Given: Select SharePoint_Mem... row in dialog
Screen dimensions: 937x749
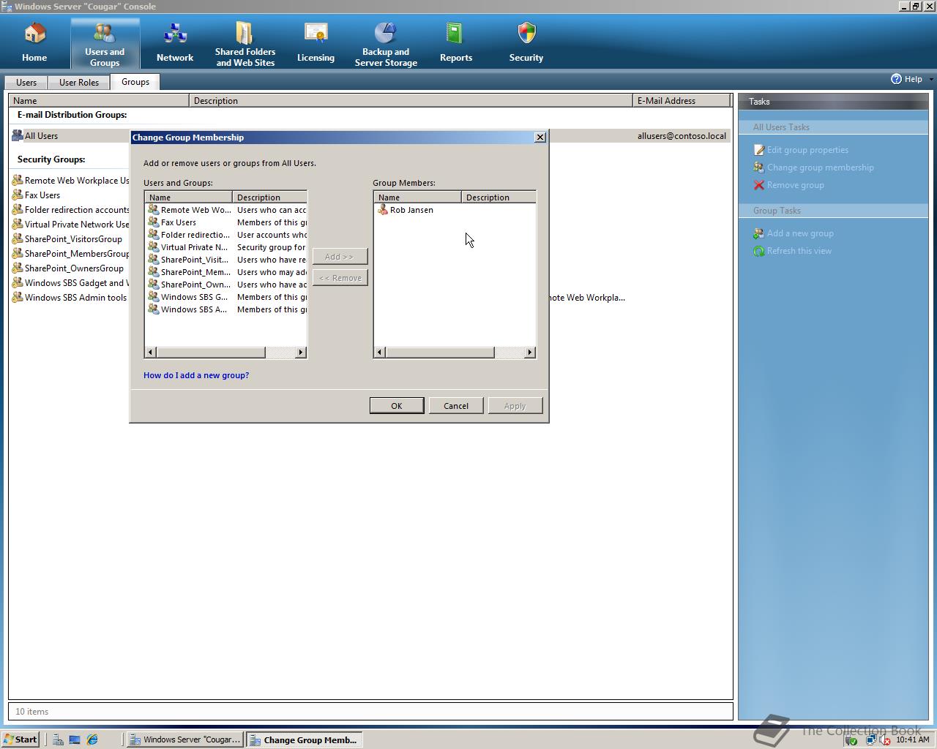Looking at the screenshot, I should 226,272.
